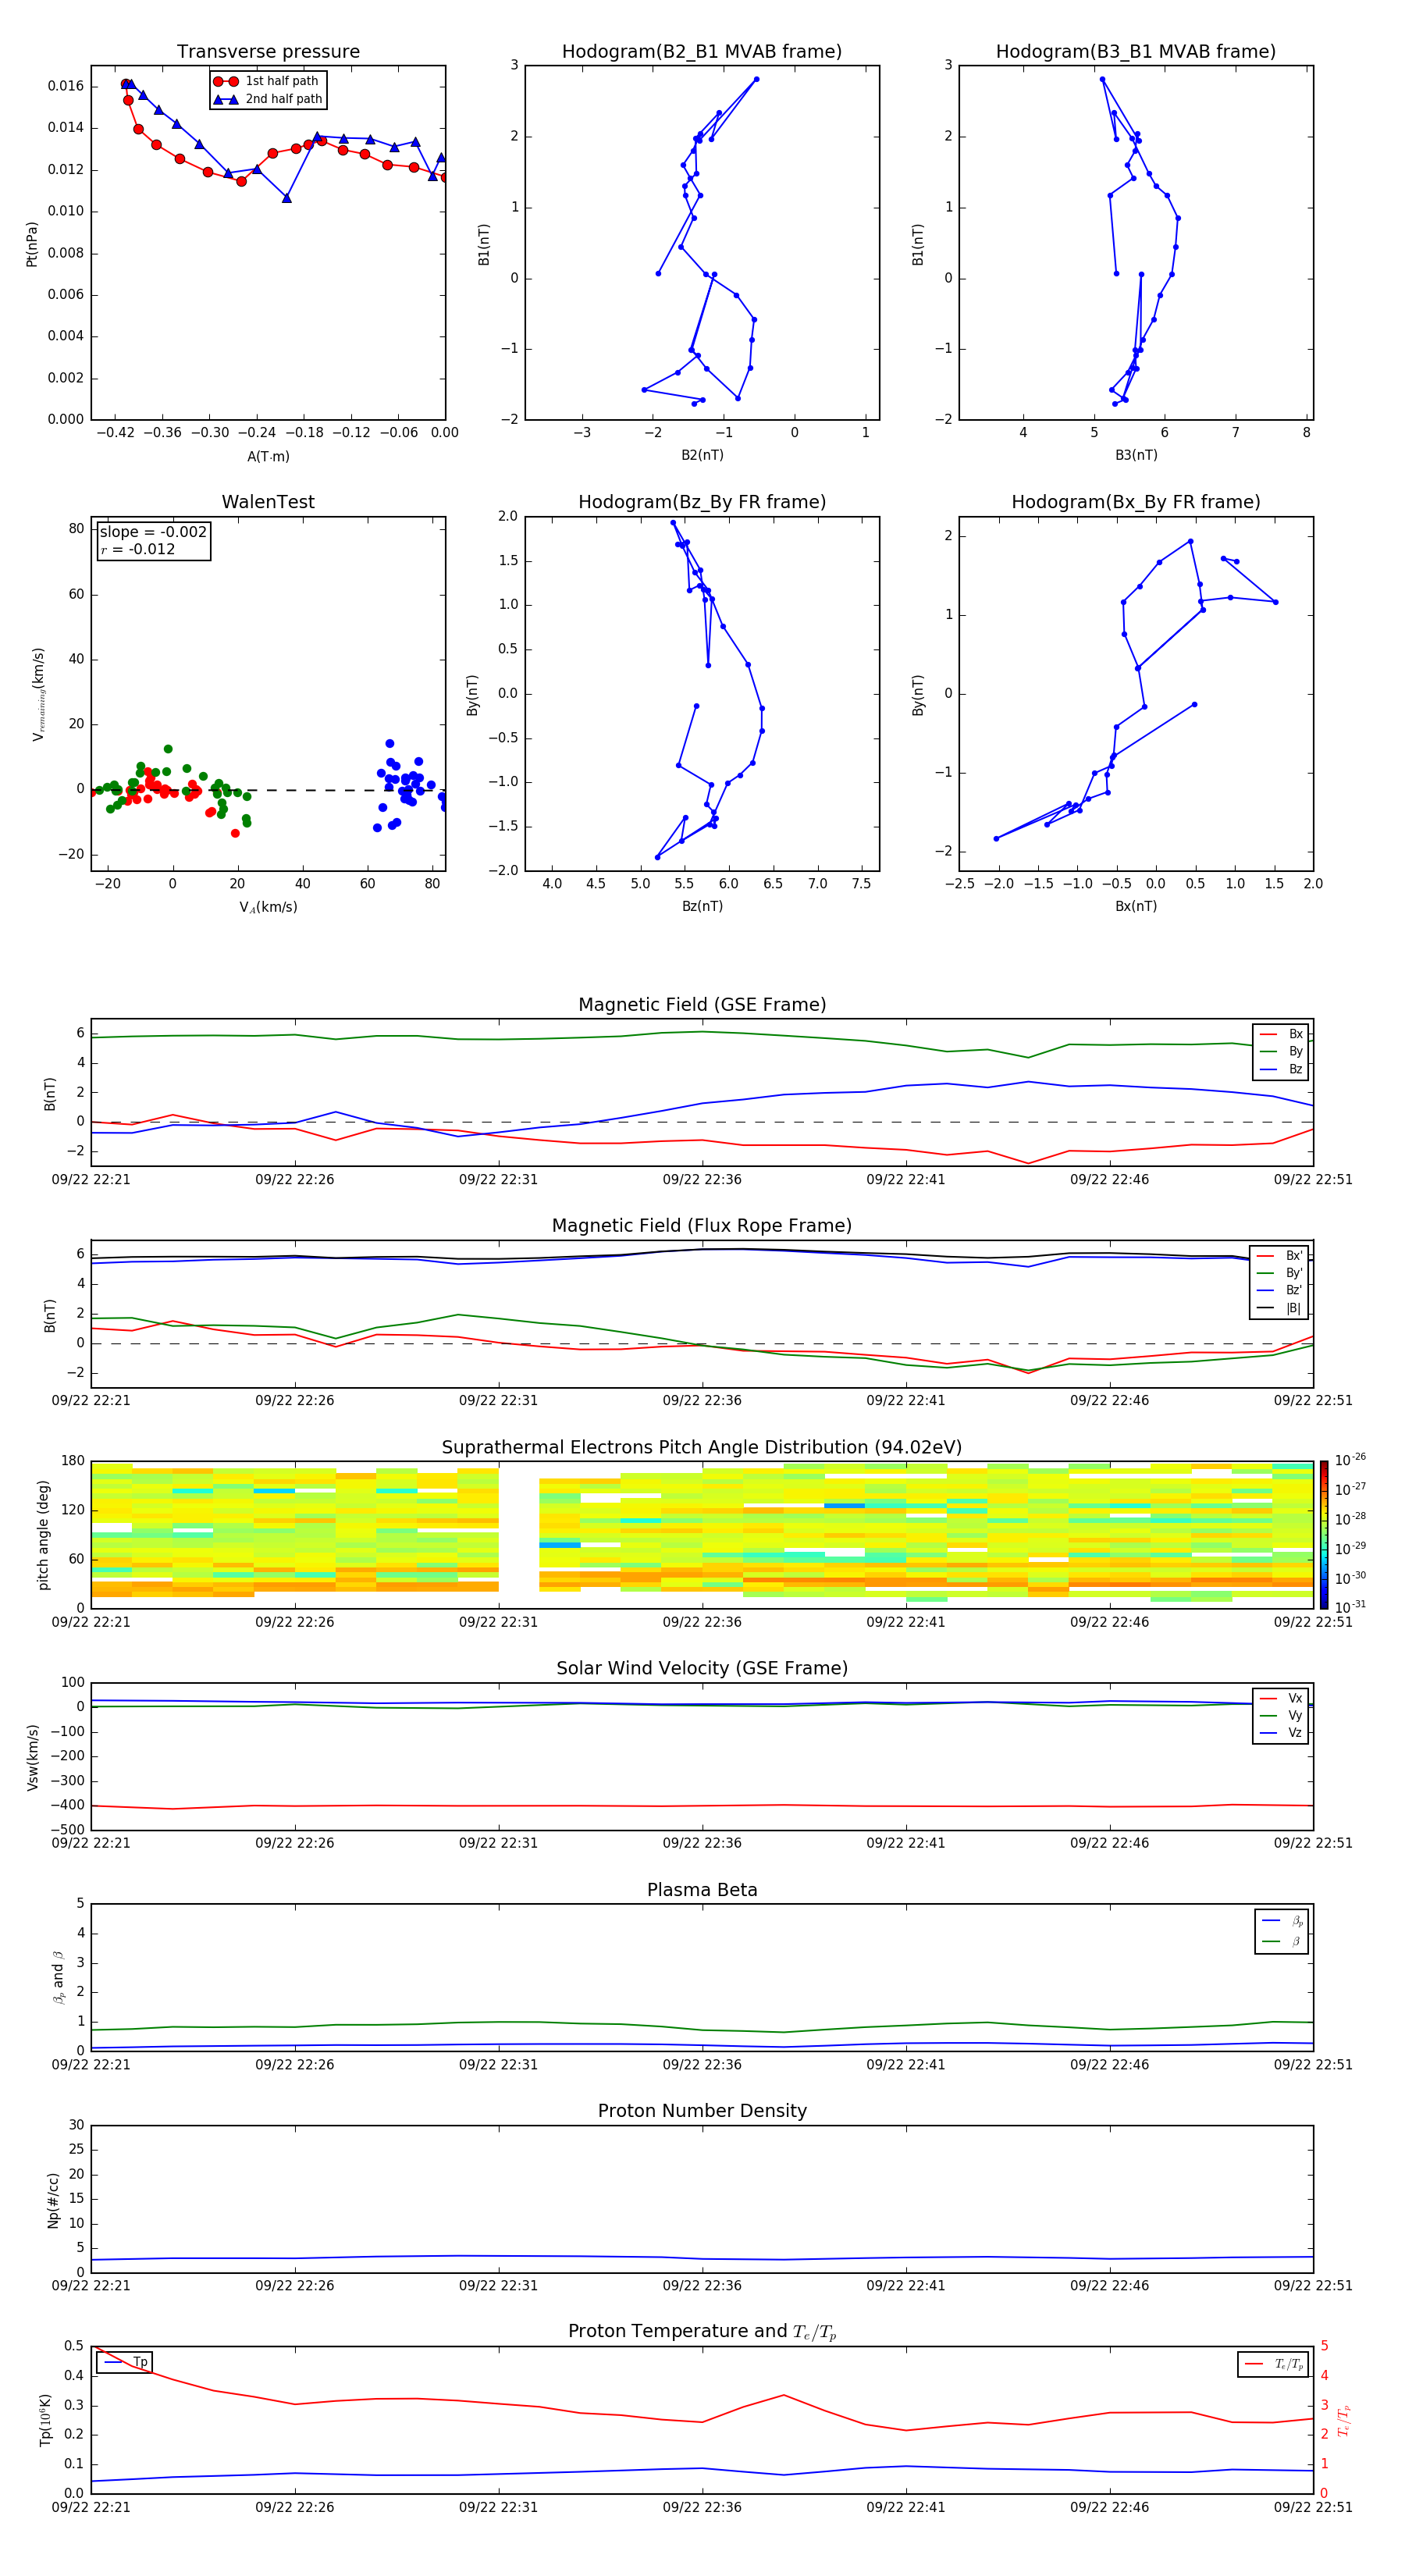This screenshot has width=1405, height=2576.
Task: Click the "Hodogram(B3_B1 MVAB frame)" title
Action: (x=1136, y=52)
